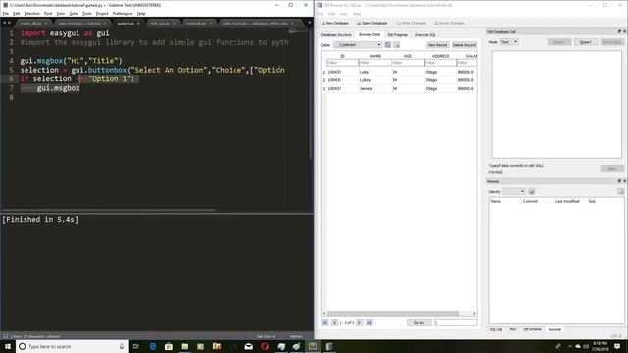Click the refresh icon next to Identity dropdown
This screenshot has height=353, width=628.
pos(532,192)
